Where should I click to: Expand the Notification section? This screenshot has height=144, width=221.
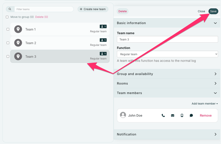click(x=167, y=134)
